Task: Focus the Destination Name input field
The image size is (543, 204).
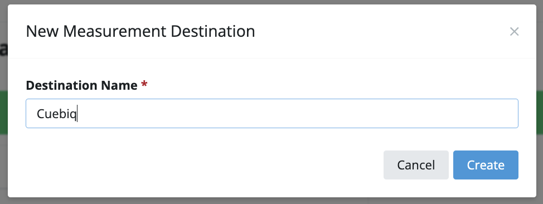Action: pos(272,114)
